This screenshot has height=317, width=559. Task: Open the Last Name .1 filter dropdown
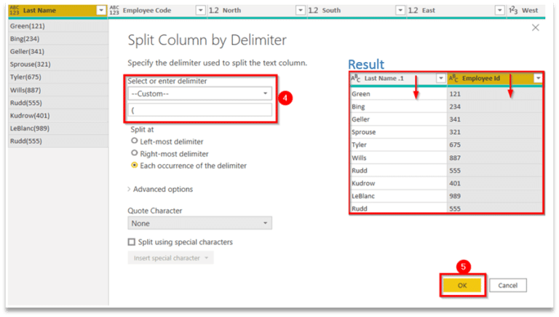(441, 78)
